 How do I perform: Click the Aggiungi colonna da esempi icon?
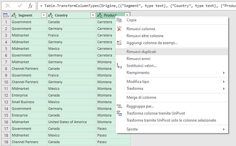(119, 43)
